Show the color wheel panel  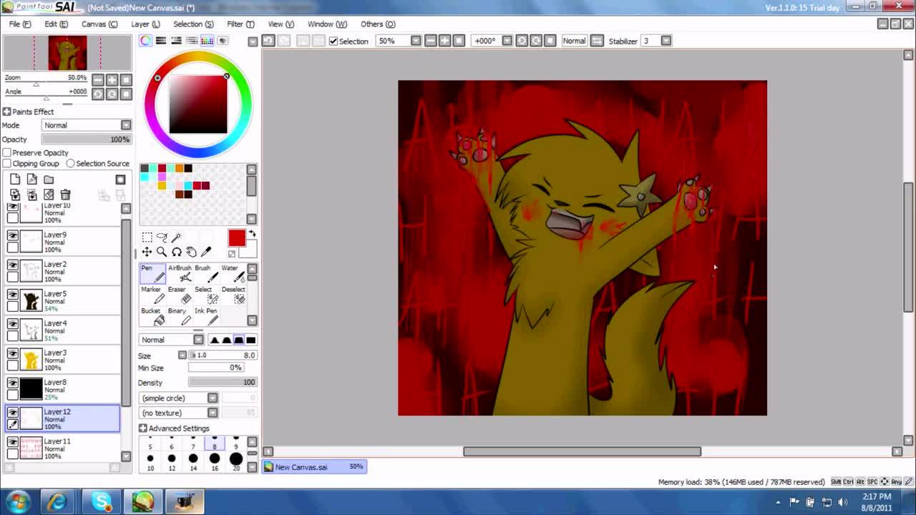coord(146,41)
